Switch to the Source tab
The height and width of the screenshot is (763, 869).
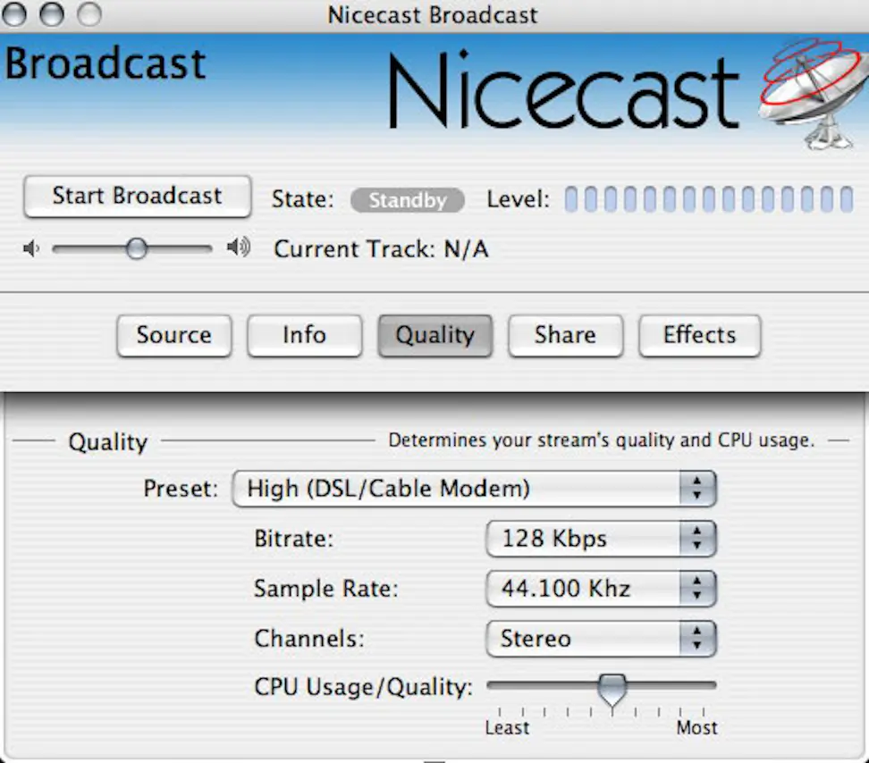click(x=173, y=336)
